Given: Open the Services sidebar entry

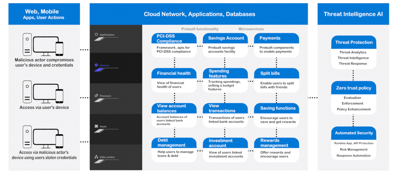Looking at the screenshot, I should tap(116, 68).
